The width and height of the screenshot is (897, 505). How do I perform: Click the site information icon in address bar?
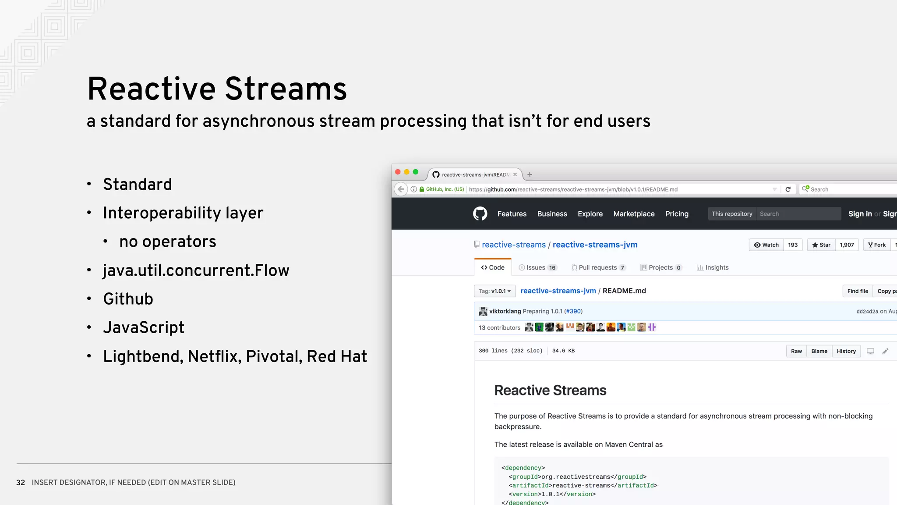(x=413, y=189)
